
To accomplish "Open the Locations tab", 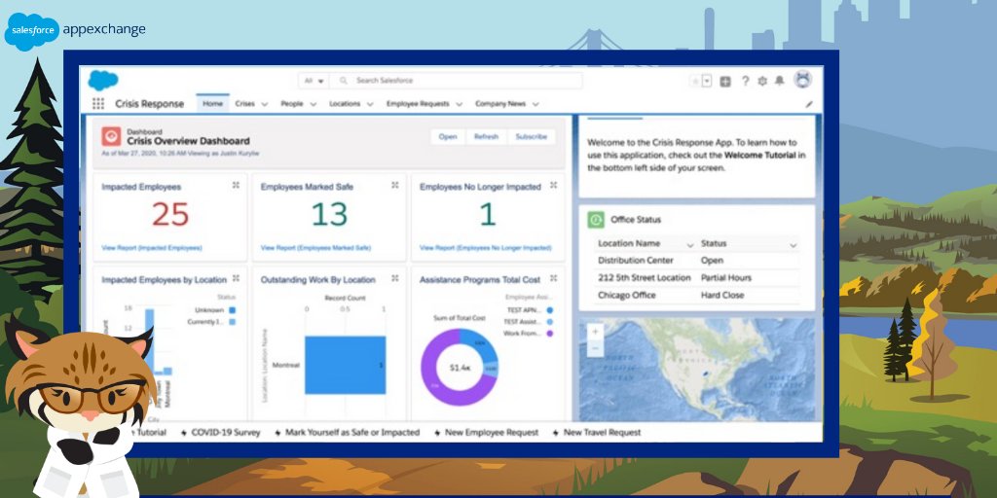I will pyautogui.click(x=345, y=103).
